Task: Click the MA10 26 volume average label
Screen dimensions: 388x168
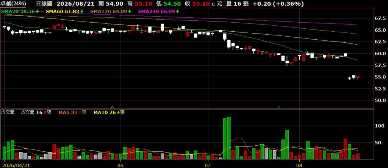Action: click(109, 112)
